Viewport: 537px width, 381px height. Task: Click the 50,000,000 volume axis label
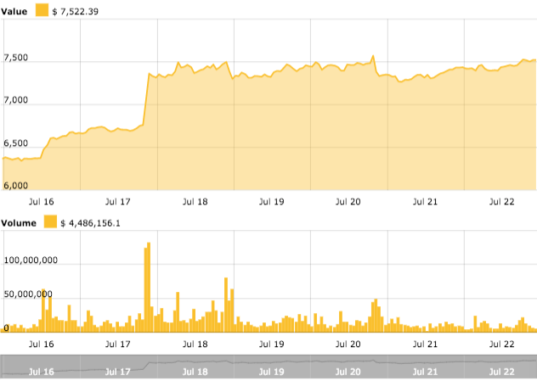tap(28, 294)
